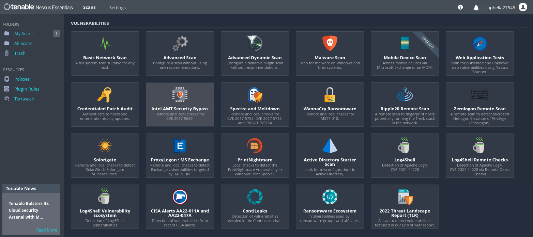The width and height of the screenshot is (533, 237).
Task: Open the Scans tab
Action: pos(89,7)
